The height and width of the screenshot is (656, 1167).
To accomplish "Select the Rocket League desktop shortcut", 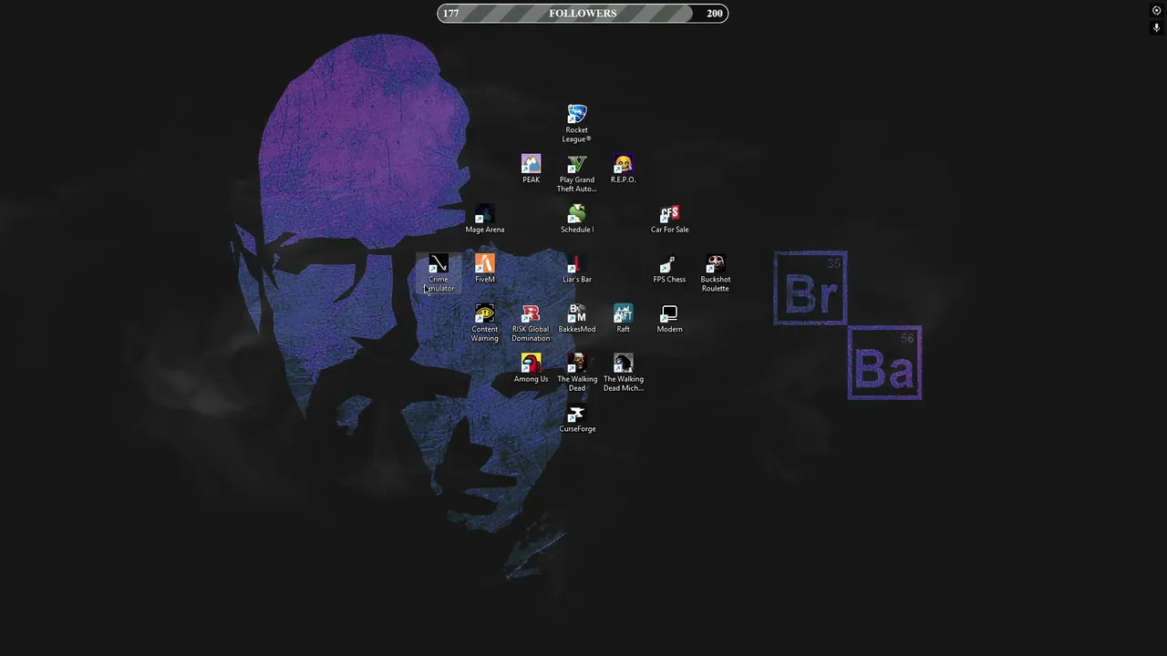I will click(576, 123).
